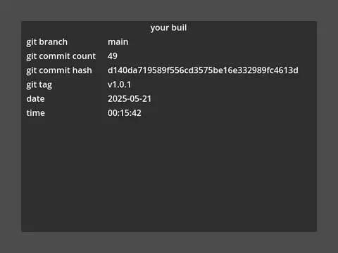338x253 pixels.
Task: Select the 'git commit hash' label
Action: (59, 70)
